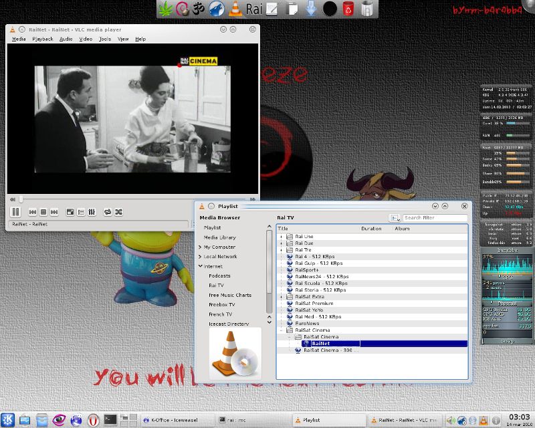Viewport: 535px width, 428px height.
Task: Select Free Music Charts
Action: 230,295
